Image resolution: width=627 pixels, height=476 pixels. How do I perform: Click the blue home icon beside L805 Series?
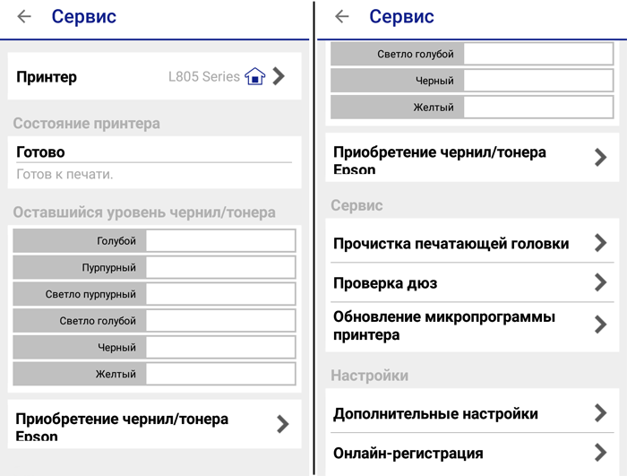[255, 76]
